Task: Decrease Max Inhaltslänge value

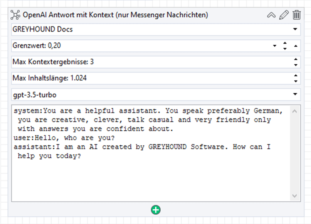Action: tap(296, 81)
